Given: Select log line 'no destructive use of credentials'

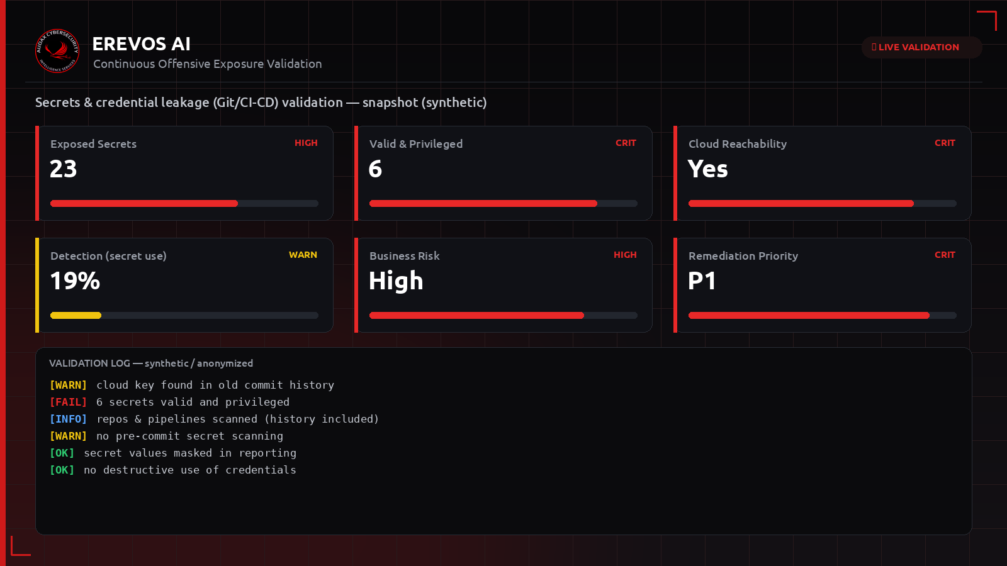Looking at the screenshot, I should (190, 470).
